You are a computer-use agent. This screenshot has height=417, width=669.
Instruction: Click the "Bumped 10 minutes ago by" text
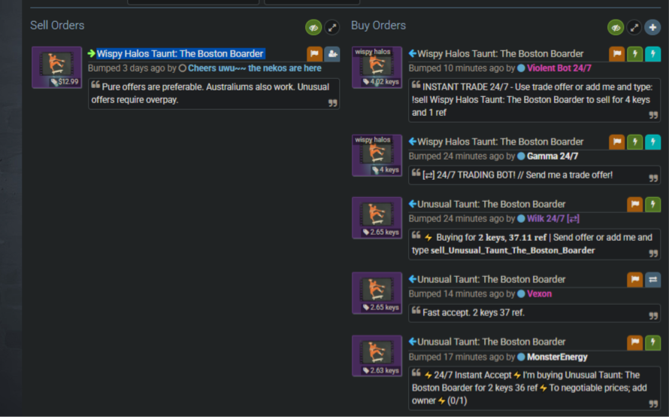462,68
